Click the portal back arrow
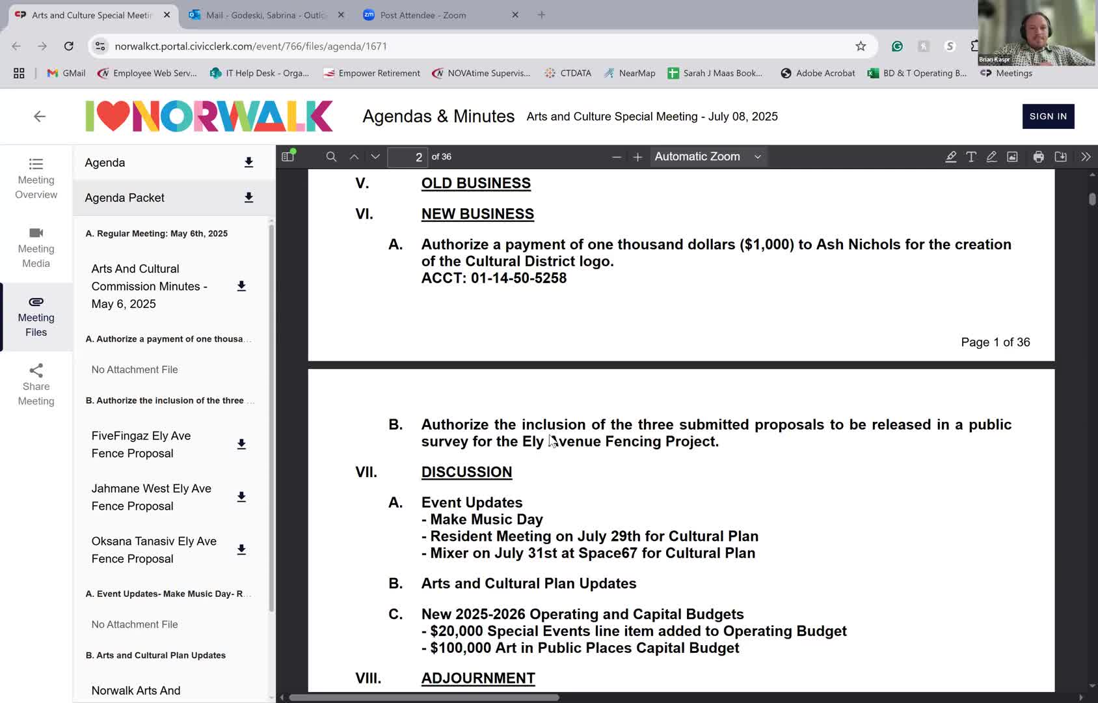 click(40, 117)
